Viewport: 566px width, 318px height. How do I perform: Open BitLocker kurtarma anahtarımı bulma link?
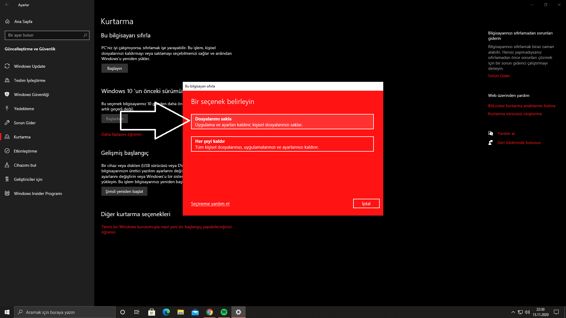[x=521, y=106]
